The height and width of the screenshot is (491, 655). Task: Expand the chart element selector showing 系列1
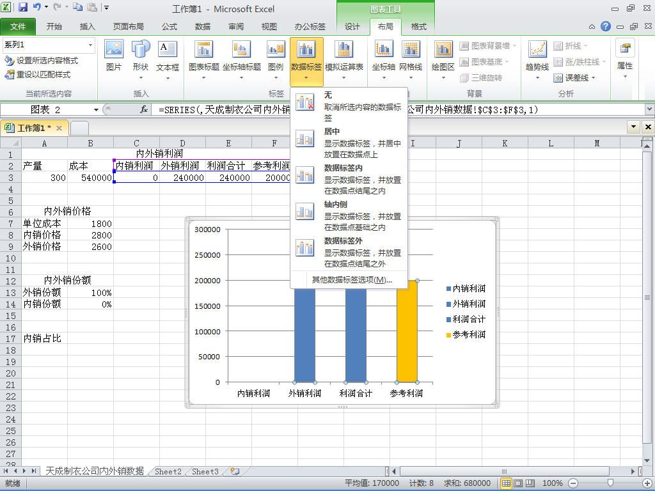click(x=90, y=45)
